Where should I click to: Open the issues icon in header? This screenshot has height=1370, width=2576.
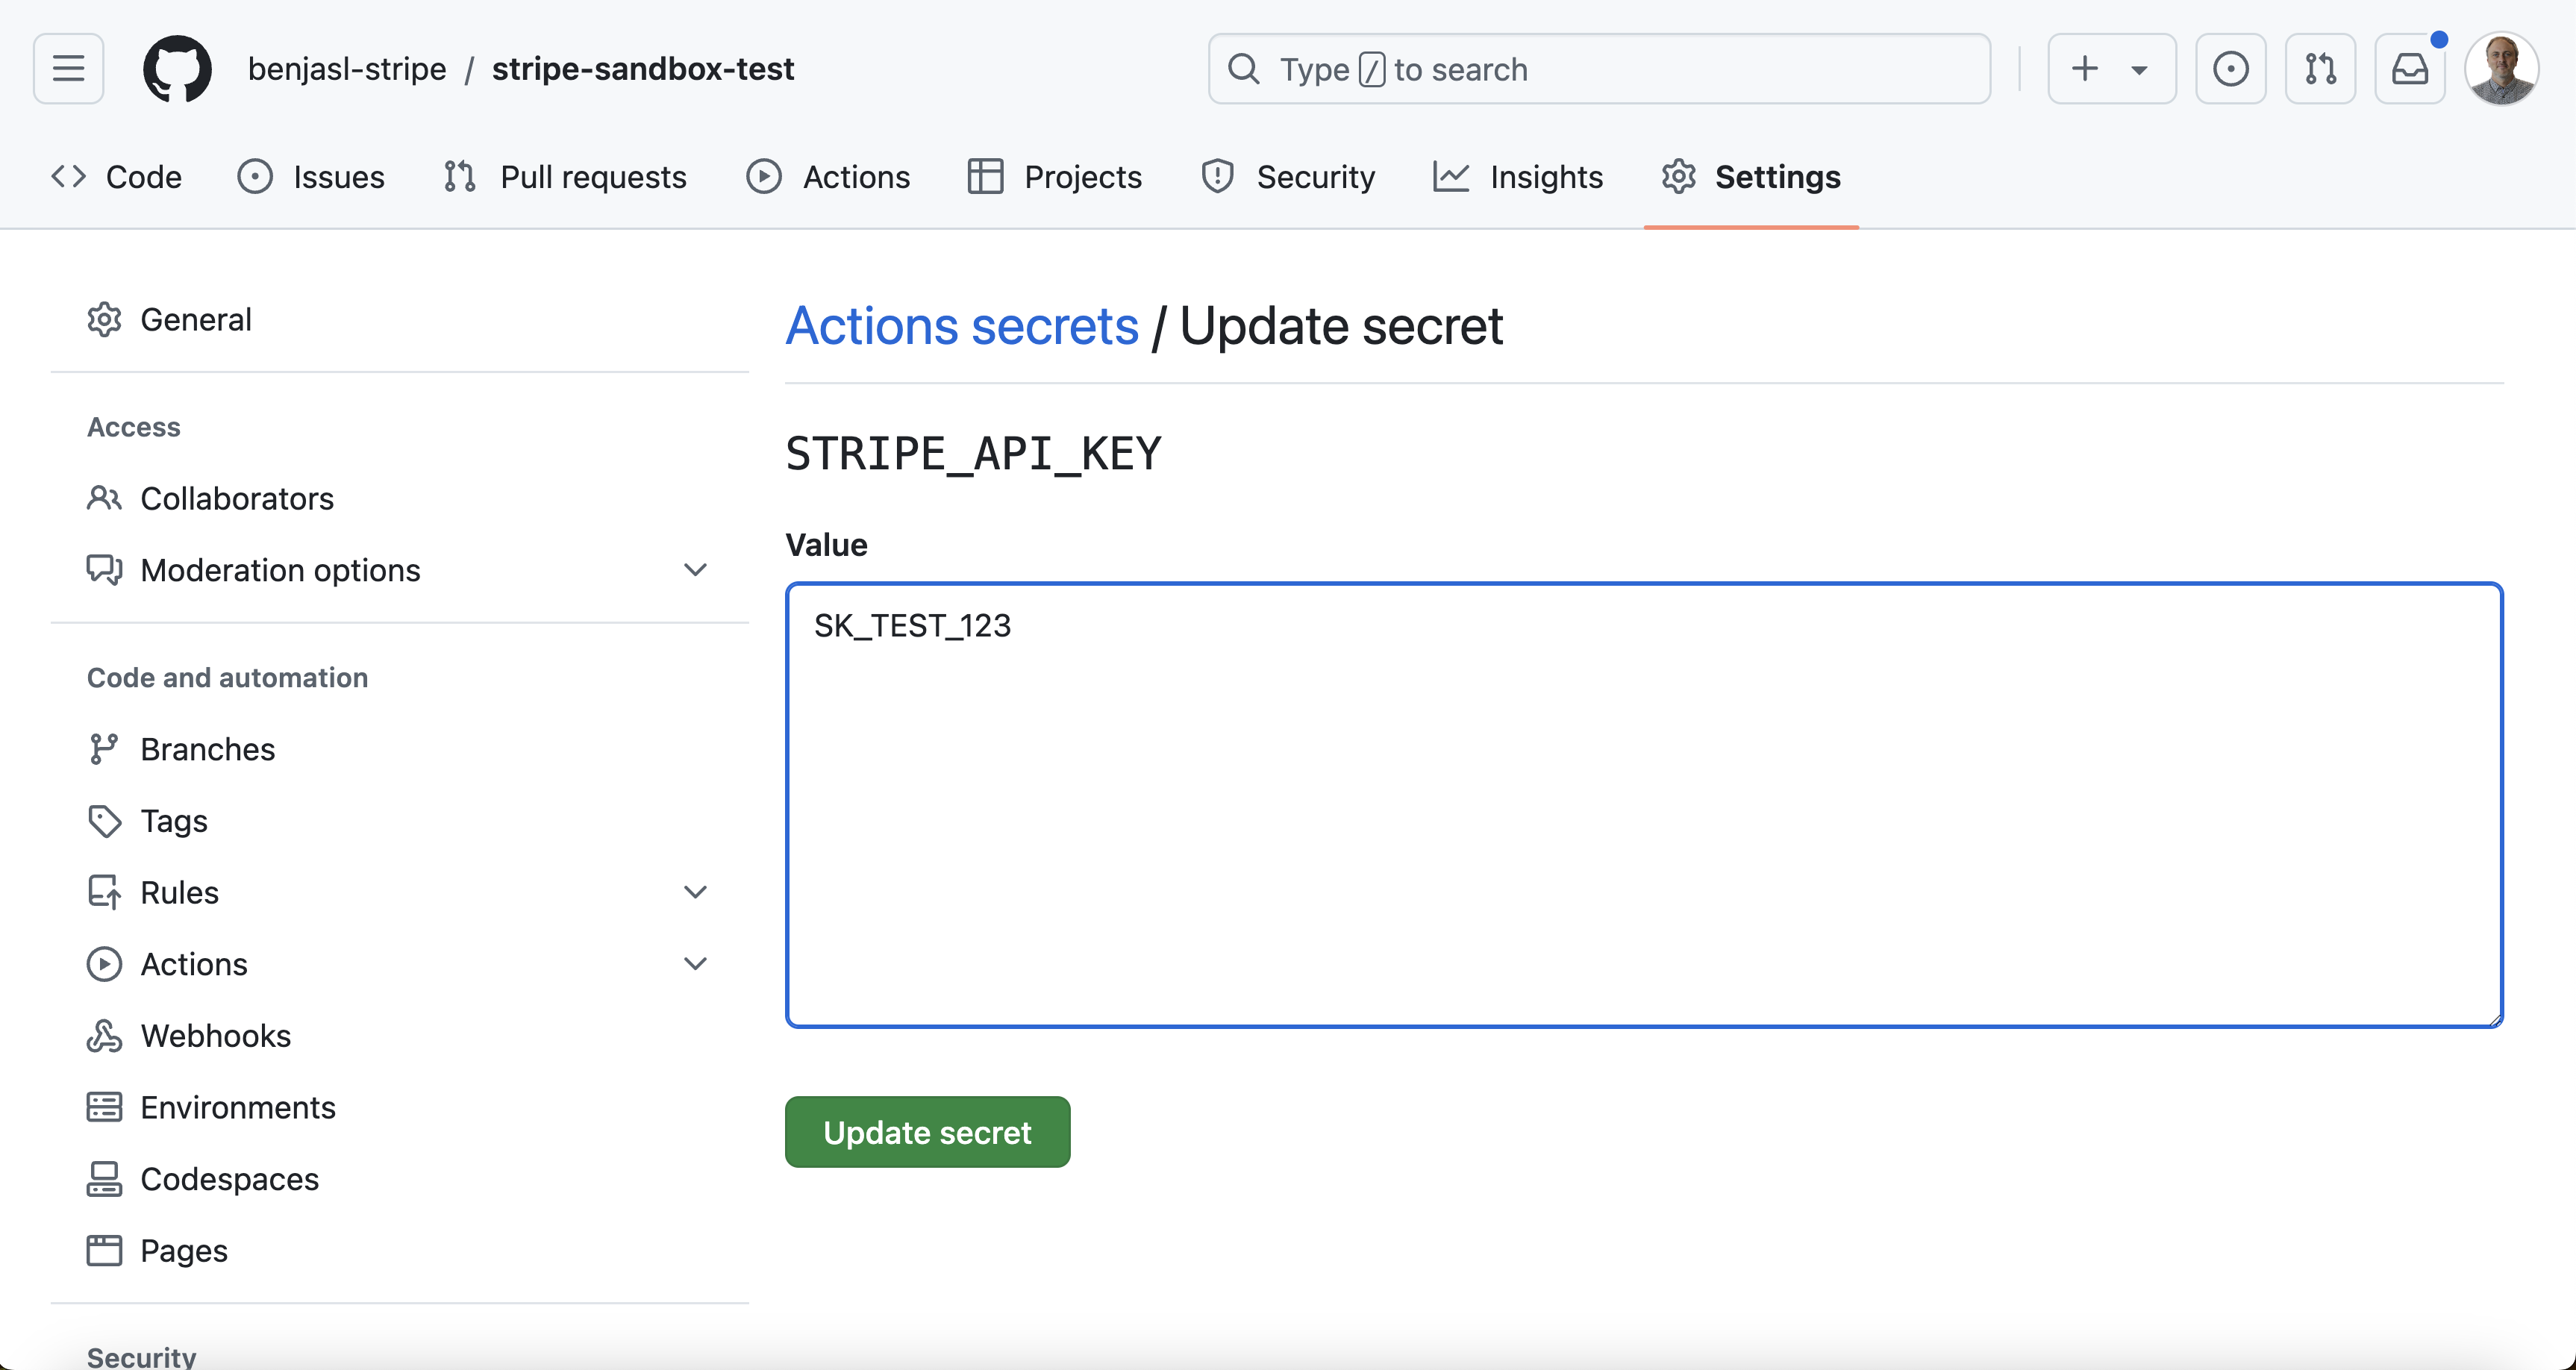pyautogui.click(x=2230, y=68)
